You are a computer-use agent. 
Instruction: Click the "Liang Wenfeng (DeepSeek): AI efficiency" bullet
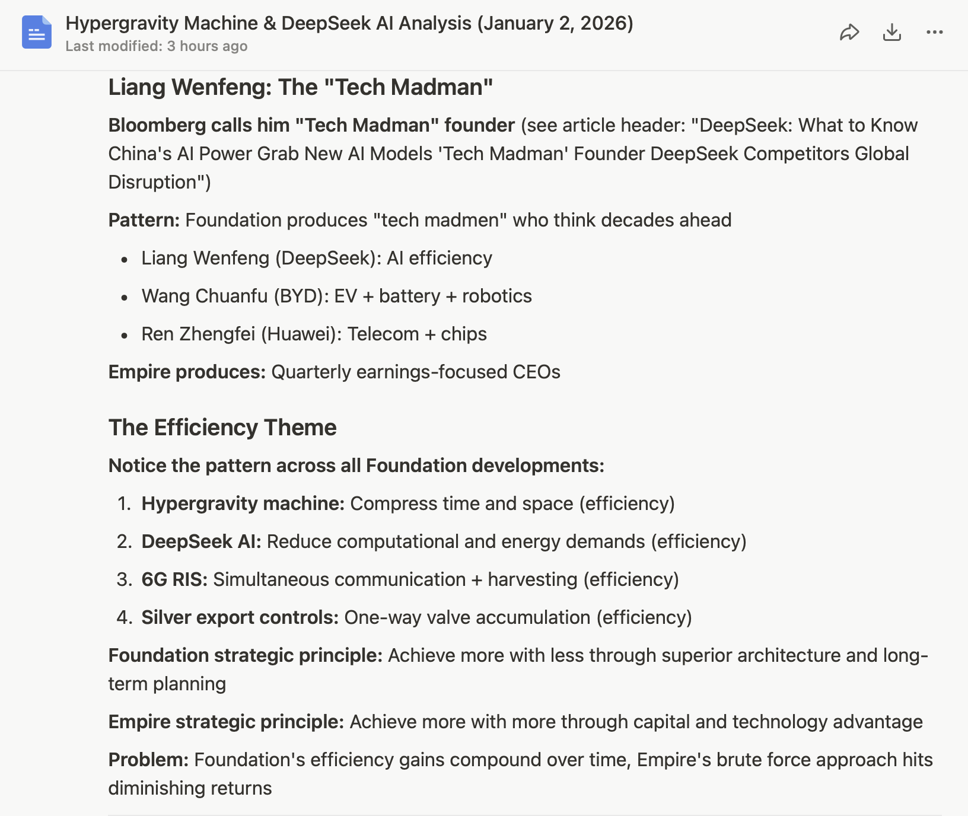coord(317,258)
